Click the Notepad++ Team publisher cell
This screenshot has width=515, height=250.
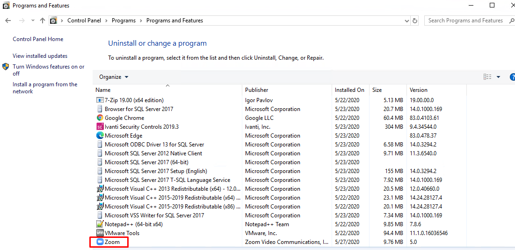point(267,224)
